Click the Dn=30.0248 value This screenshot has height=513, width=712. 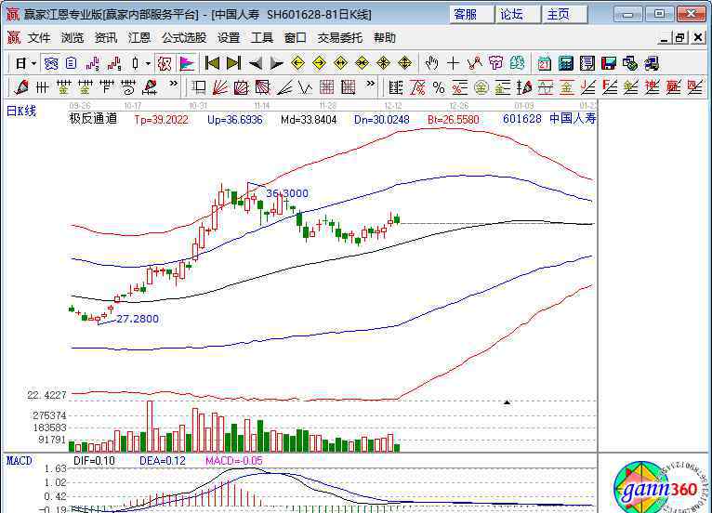(x=382, y=120)
